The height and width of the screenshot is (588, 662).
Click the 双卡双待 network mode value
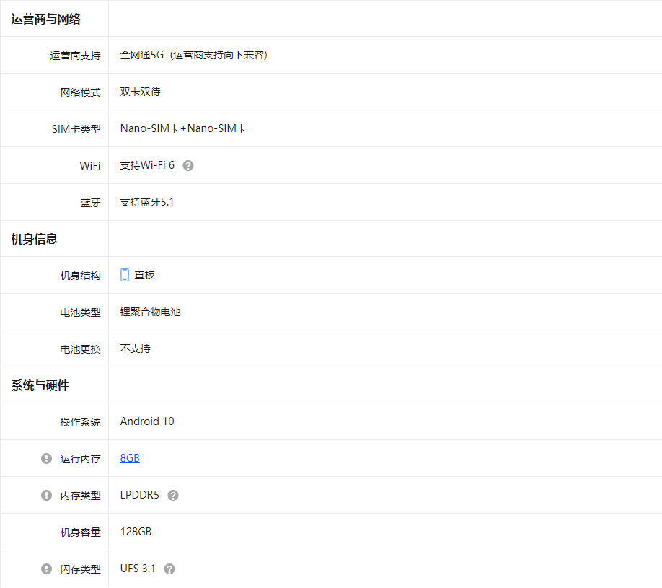point(140,92)
